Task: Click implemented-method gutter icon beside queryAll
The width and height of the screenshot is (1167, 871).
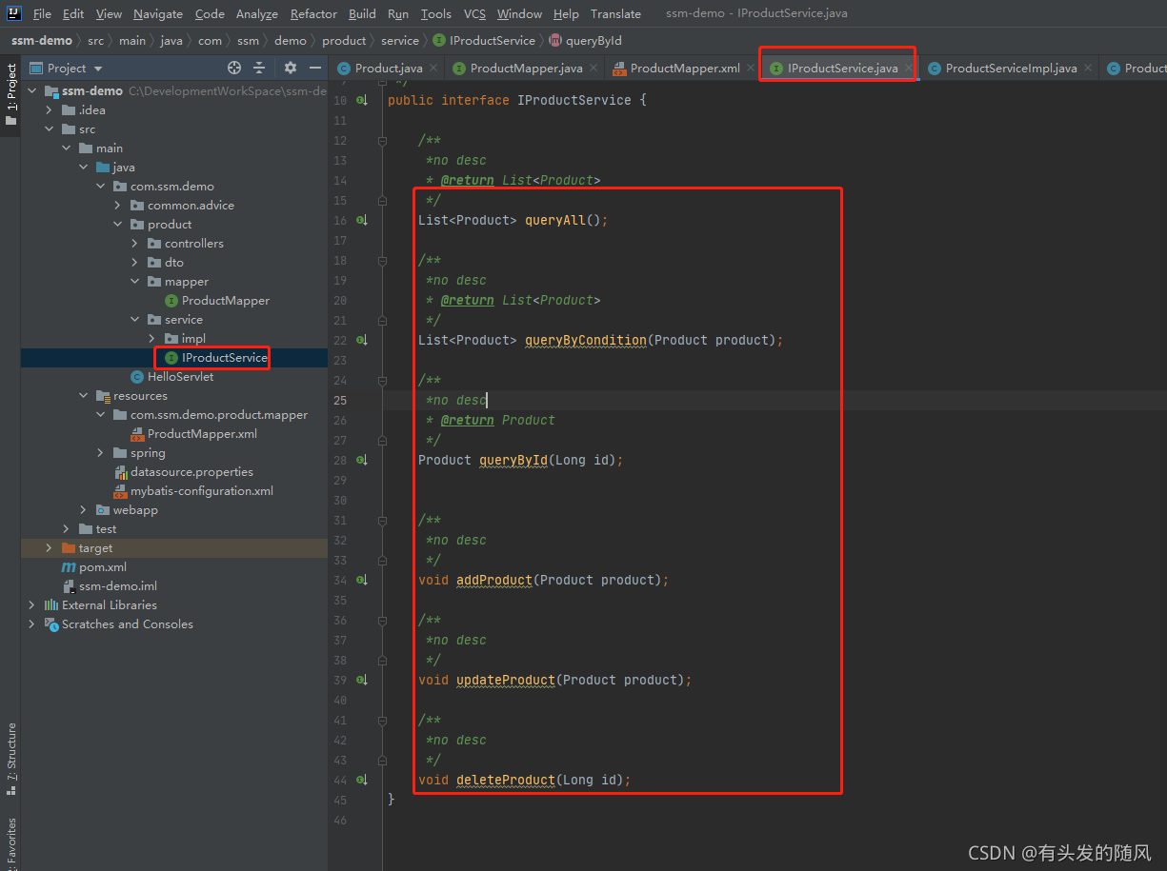Action: tap(362, 220)
